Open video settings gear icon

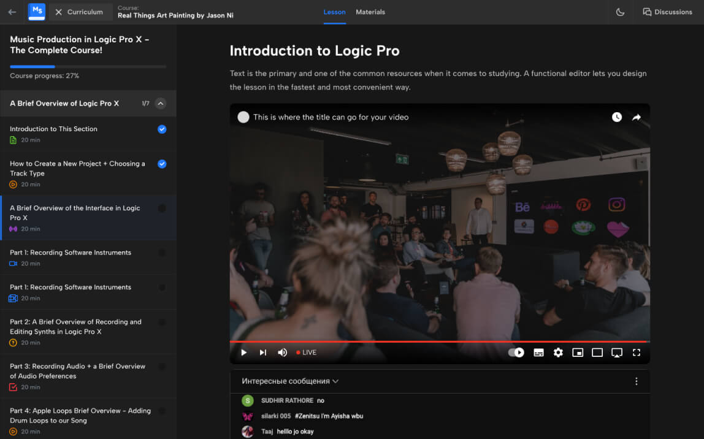click(x=558, y=353)
